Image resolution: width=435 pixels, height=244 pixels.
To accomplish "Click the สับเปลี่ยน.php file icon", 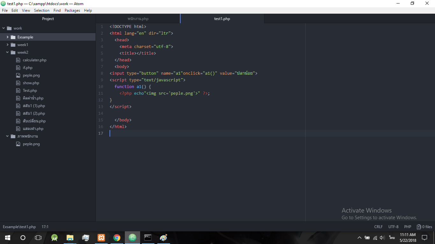I will (18, 121).
